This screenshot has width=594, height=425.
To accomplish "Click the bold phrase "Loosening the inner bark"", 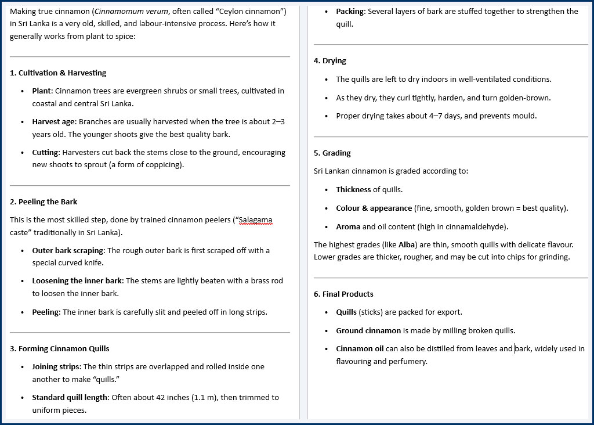I will (x=77, y=281).
